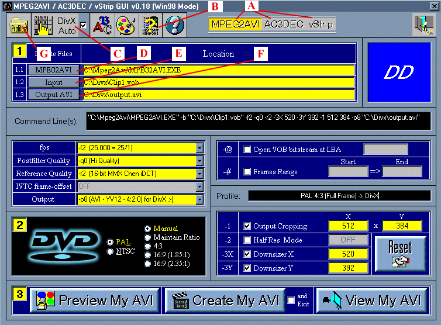Open the color palette icon
The height and width of the screenshot is (325, 441).
[x=126, y=26]
